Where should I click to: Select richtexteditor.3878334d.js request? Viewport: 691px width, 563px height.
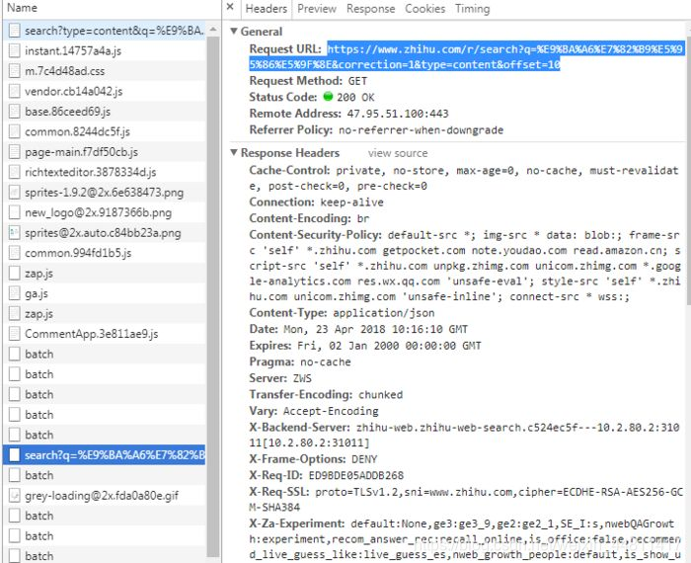coord(105,172)
